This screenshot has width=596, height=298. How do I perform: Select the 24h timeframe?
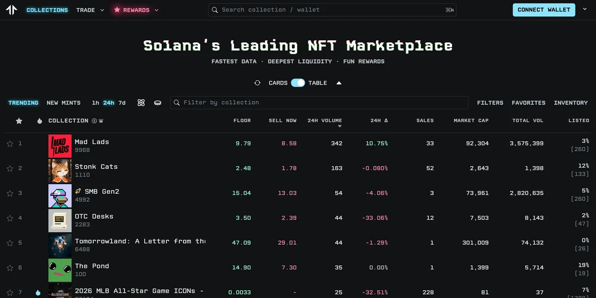pyautogui.click(x=109, y=103)
